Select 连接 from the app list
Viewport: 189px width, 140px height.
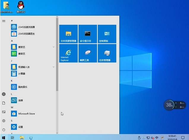point(20,100)
